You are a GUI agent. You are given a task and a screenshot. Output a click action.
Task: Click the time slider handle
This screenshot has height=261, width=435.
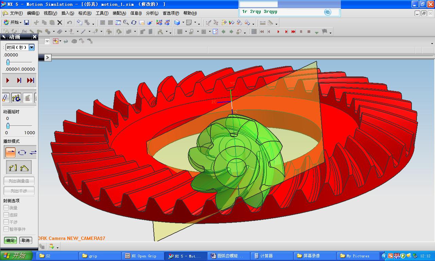point(7,62)
